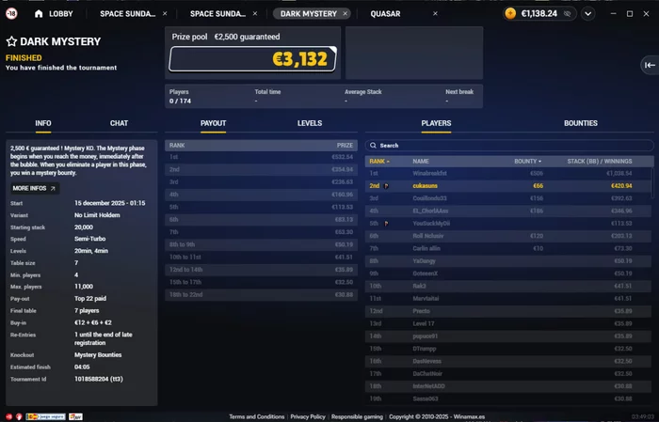Image resolution: width=659 pixels, height=422 pixels.
Task: Click the -18 age badge top left
Action: 11,14
